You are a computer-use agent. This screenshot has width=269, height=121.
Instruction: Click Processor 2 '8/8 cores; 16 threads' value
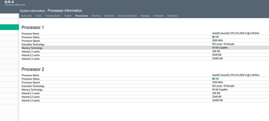tap(223, 86)
